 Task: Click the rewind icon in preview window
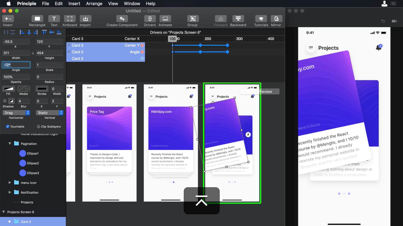(383, 21)
